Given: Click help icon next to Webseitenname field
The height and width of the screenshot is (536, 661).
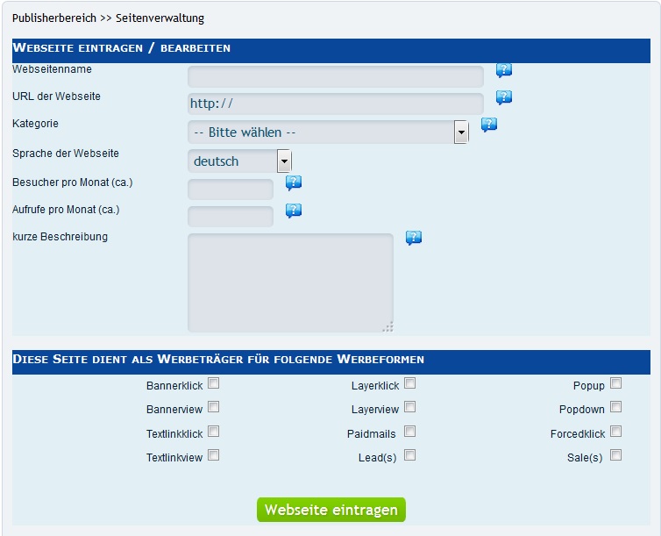Looking at the screenshot, I should coord(504,71).
